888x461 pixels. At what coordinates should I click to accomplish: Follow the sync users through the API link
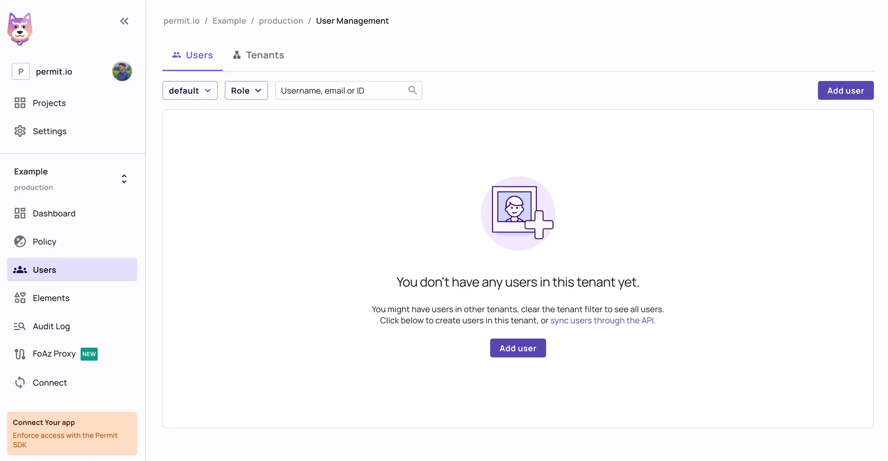pos(603,320)
